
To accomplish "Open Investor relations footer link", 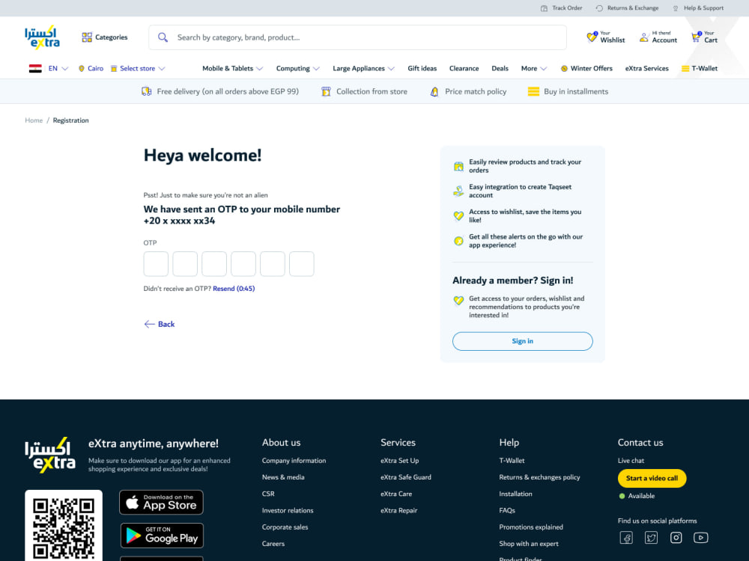I will (x=288, y=510).
